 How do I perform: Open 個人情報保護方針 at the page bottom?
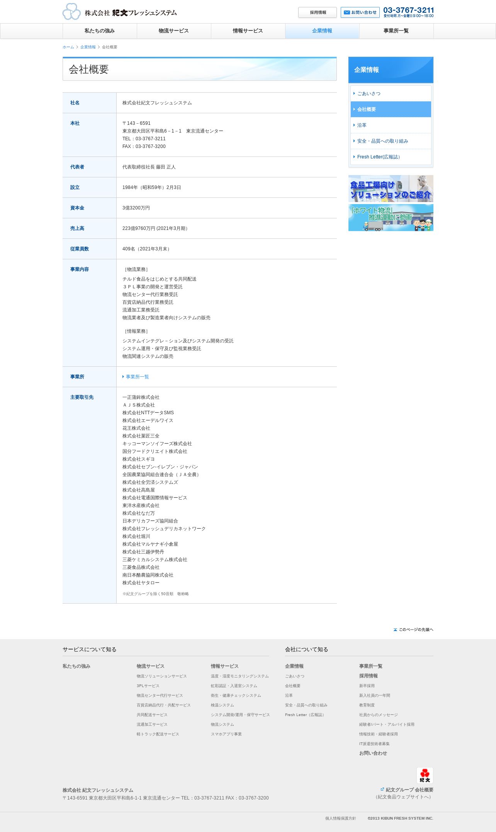click(x=340, y=818)
